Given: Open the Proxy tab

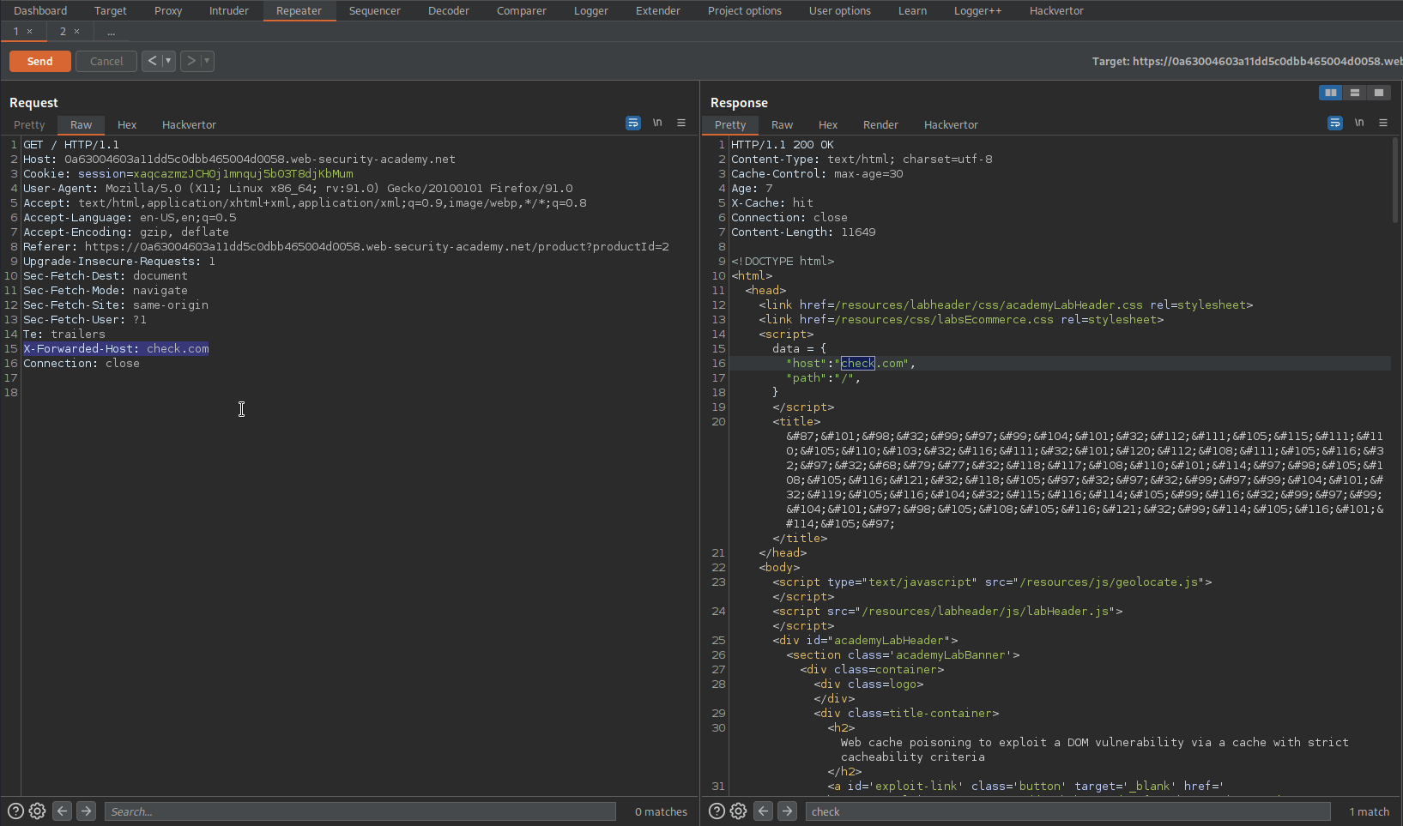Looking at the screenshot, I should pyautogui.click(x=168, y=10).
